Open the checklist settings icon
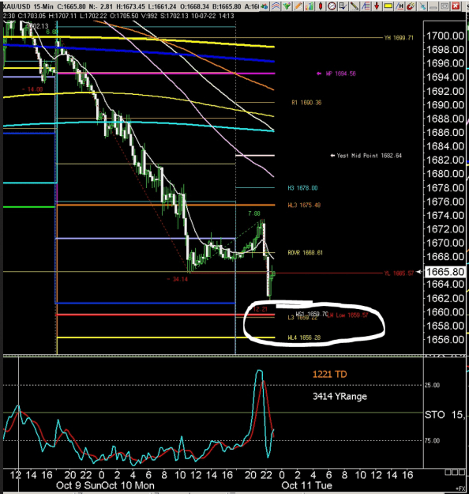This screenshot has height=494, width=469. pyautogui.click(x=343, y=6)
